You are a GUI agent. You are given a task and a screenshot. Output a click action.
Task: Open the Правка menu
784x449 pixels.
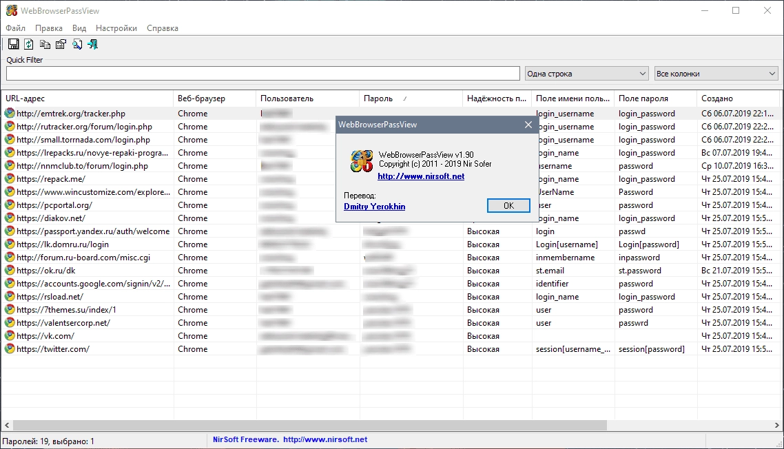48,28
